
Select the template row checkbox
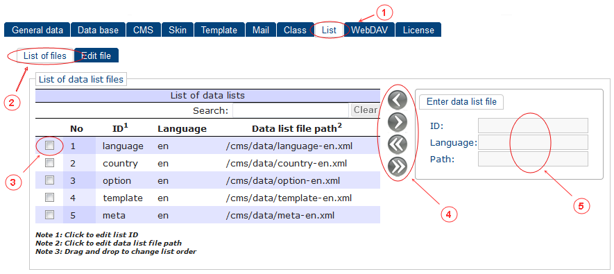point(49,197)
